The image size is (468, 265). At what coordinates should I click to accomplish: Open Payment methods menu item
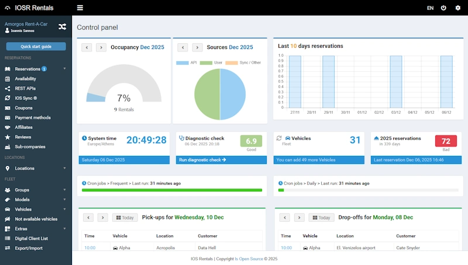[x=33, y=117]
